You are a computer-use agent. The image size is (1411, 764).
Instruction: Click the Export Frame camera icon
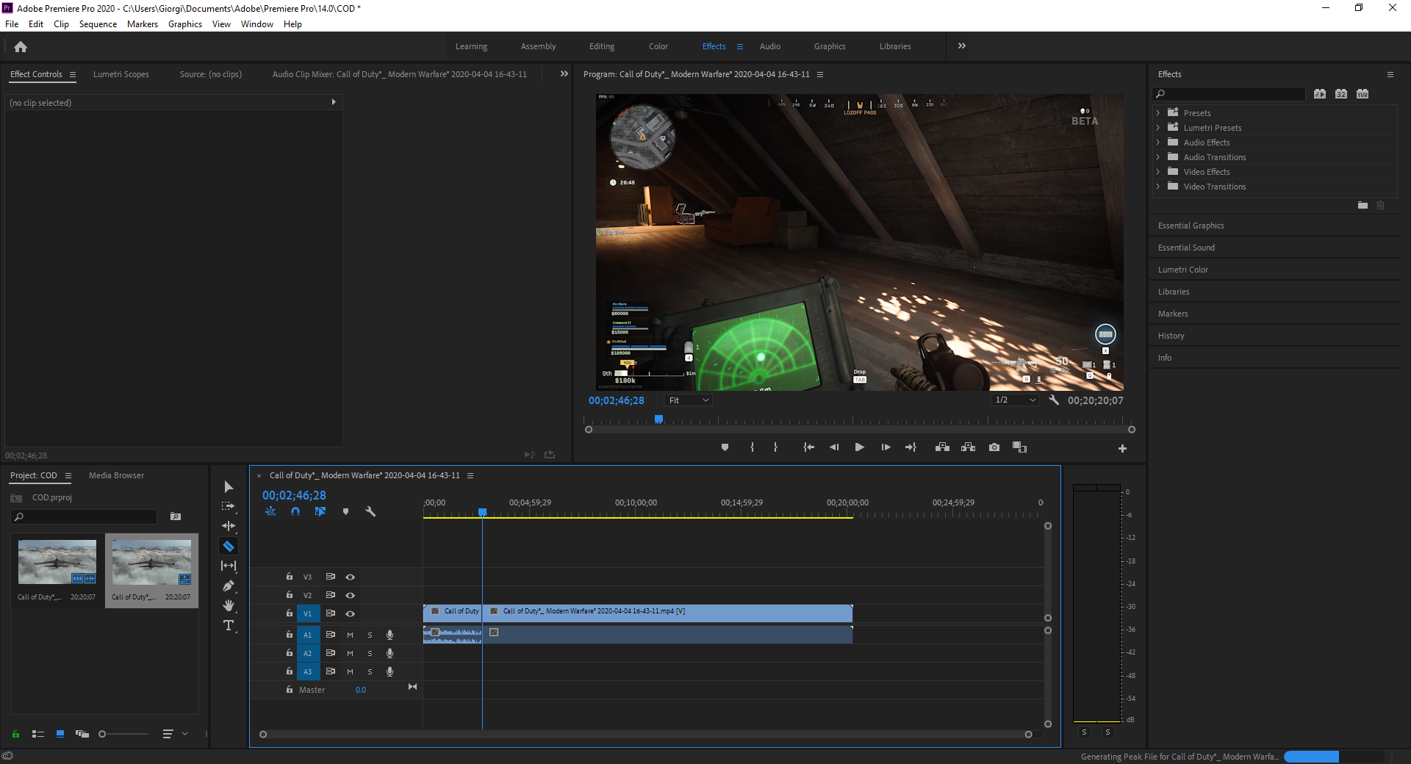(x=994, y=447)
